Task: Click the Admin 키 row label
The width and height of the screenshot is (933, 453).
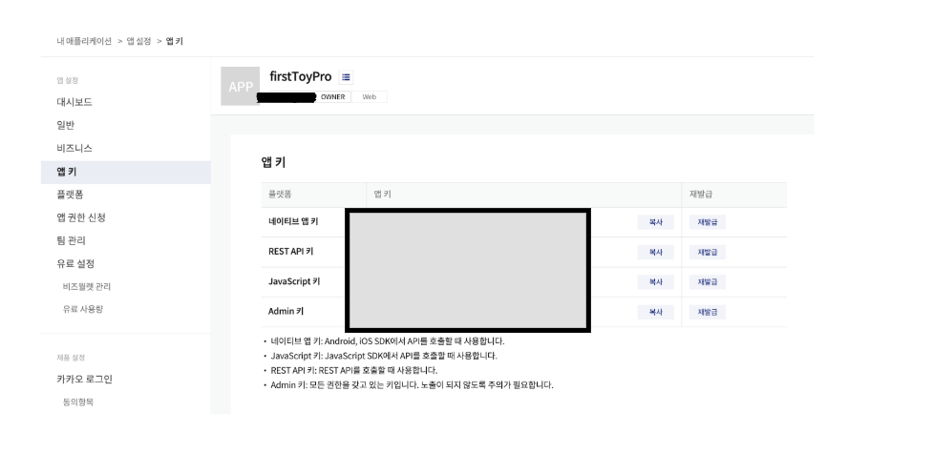Action: [286, 312]
